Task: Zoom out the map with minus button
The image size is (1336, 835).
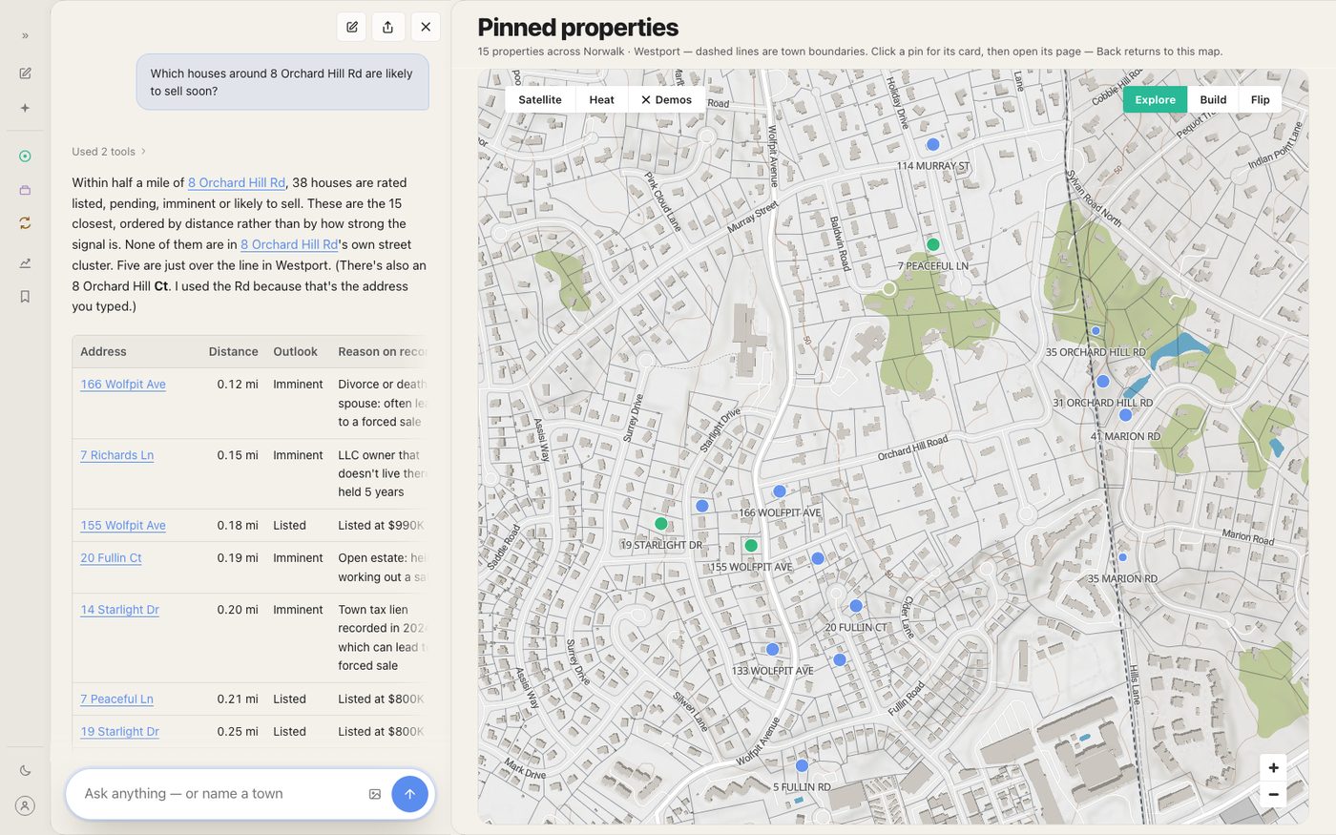Action: coord(1273,794)
